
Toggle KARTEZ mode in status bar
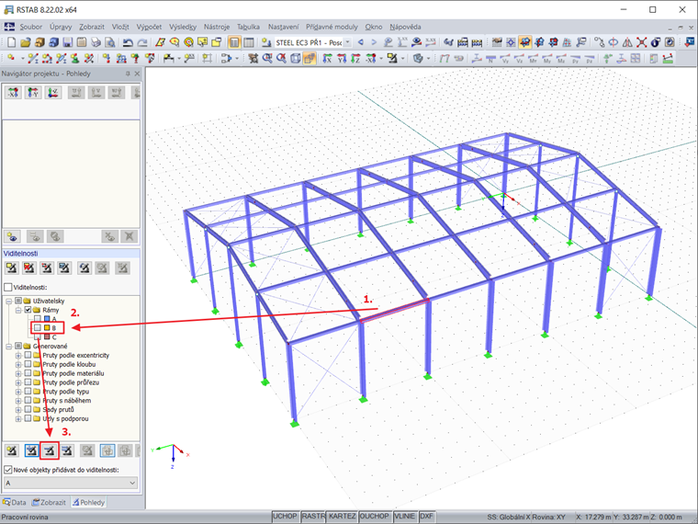point(342,517)
